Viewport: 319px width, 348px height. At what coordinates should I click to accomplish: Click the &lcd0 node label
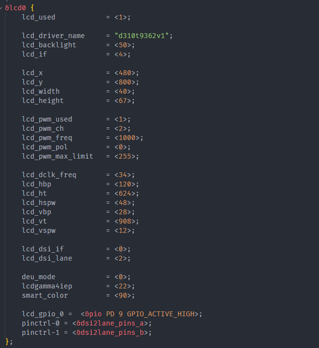(x=15, y=8)
